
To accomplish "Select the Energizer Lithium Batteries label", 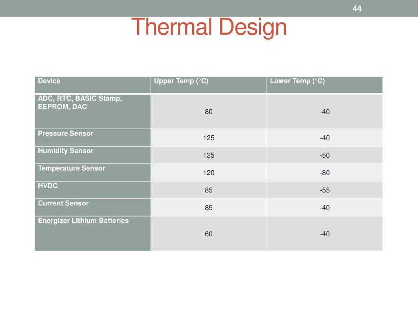I will [x=83, y=220].
